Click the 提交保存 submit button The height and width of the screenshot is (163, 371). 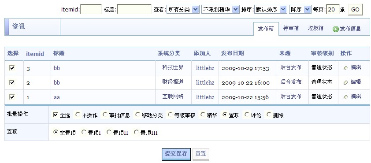(x=176, y=154)
